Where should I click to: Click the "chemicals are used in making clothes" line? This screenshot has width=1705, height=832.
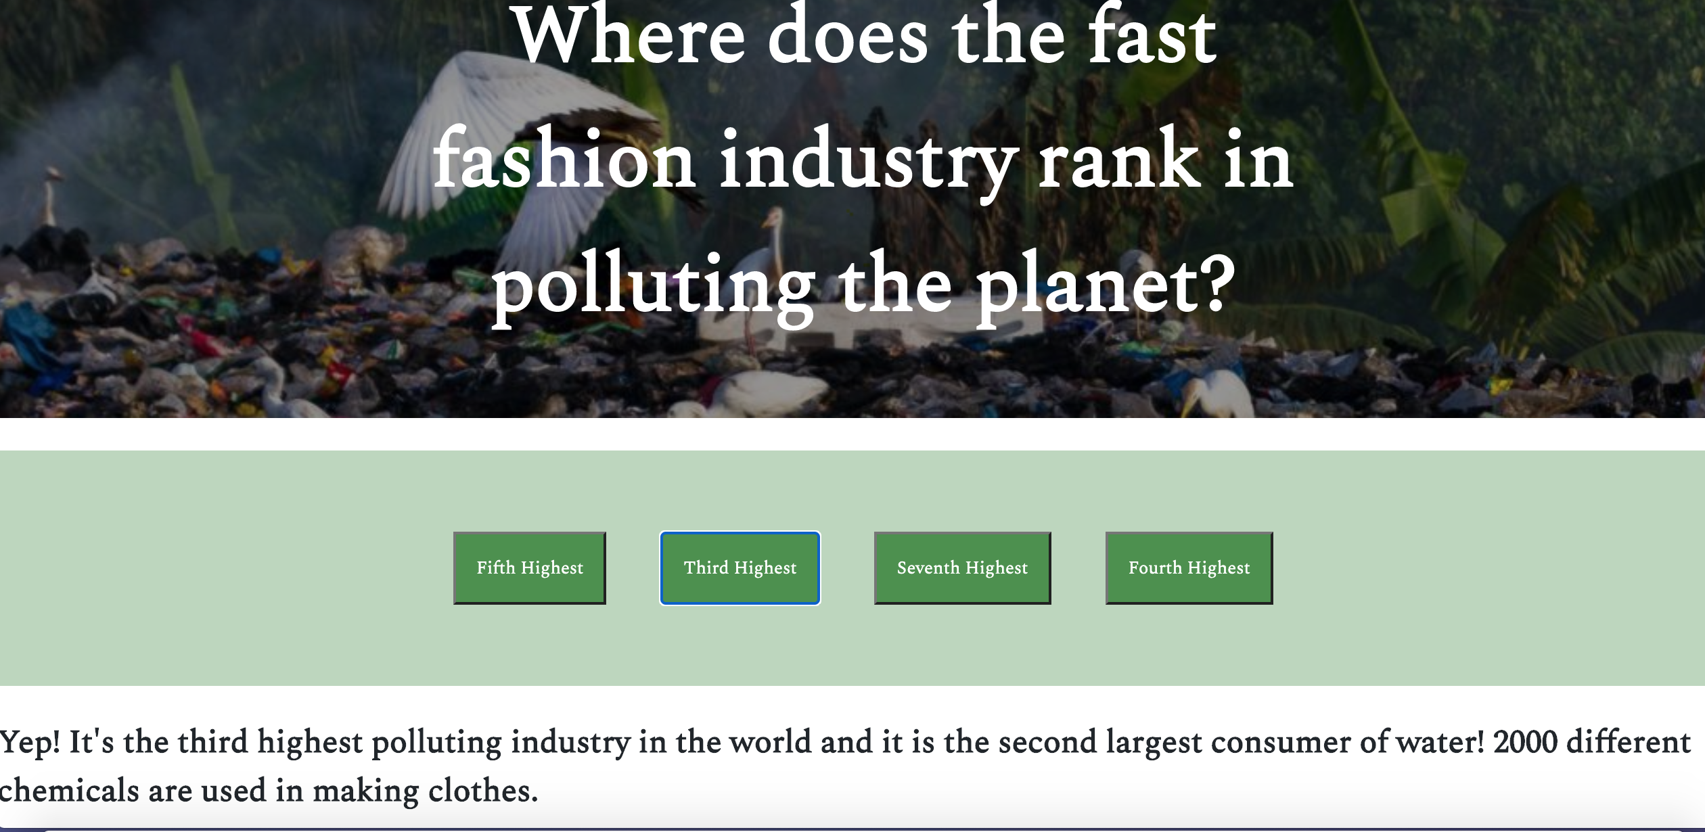pyautogui.click(x=267, y=790)
